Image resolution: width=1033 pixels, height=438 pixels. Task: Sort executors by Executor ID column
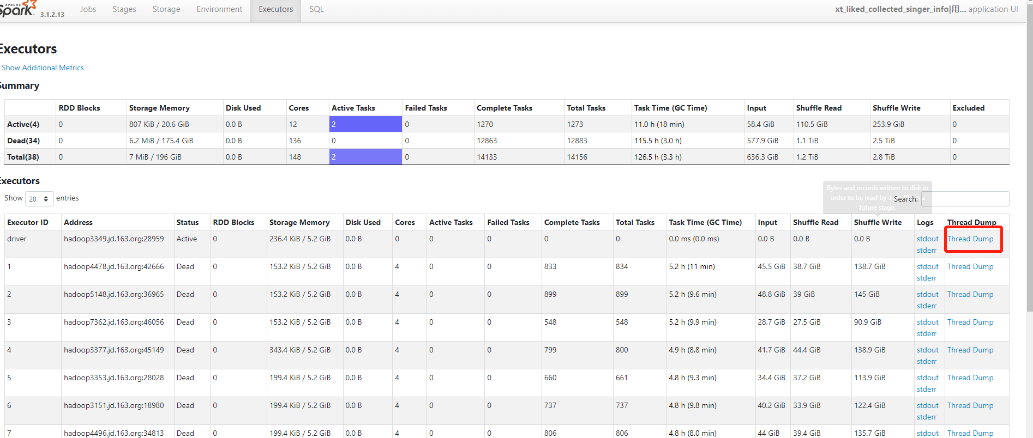click(x=28, y=222)
